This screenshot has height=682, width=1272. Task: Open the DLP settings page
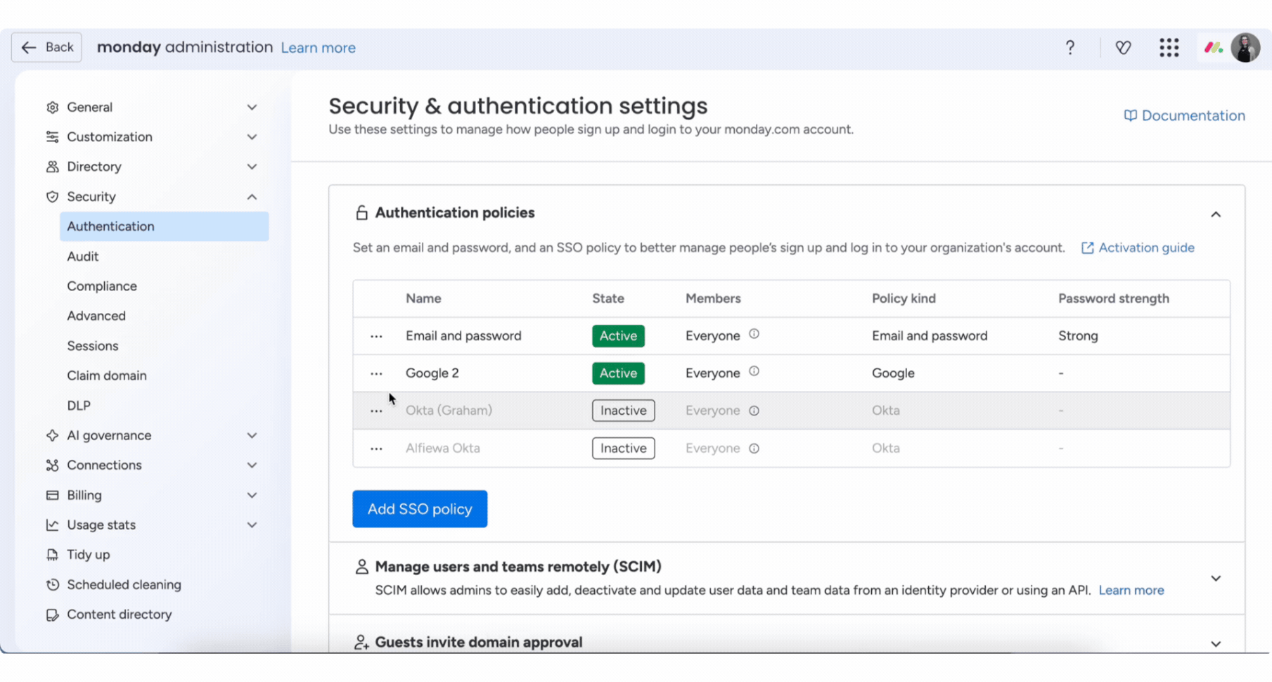click(79, 406)
